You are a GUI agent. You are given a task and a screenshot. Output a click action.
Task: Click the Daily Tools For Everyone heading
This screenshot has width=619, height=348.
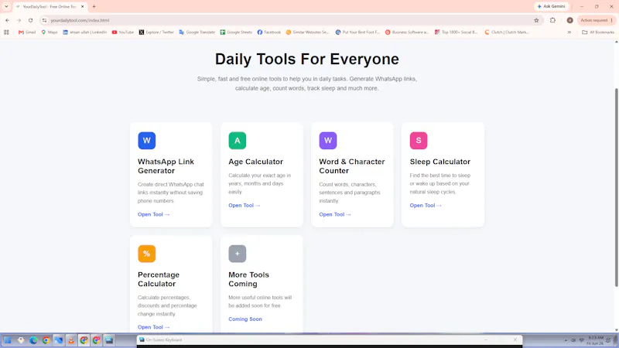tap(306, 60)
